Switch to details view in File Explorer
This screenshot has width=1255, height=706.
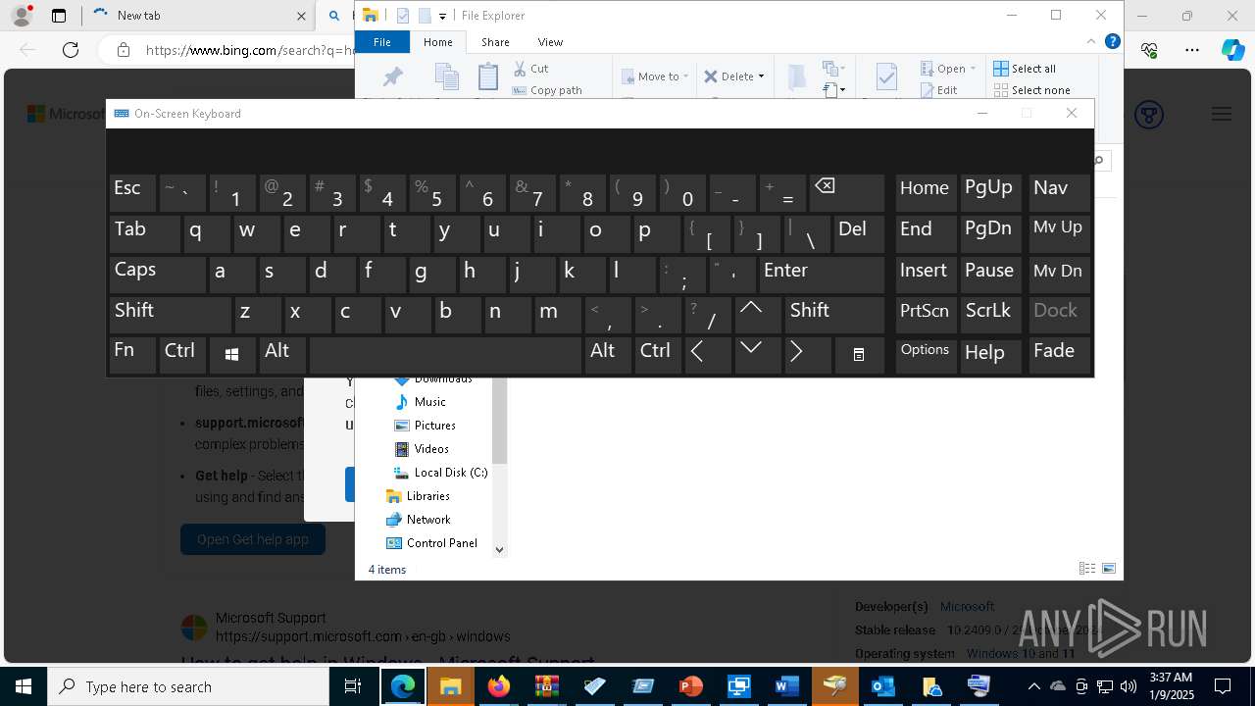tap(1087, 569)
